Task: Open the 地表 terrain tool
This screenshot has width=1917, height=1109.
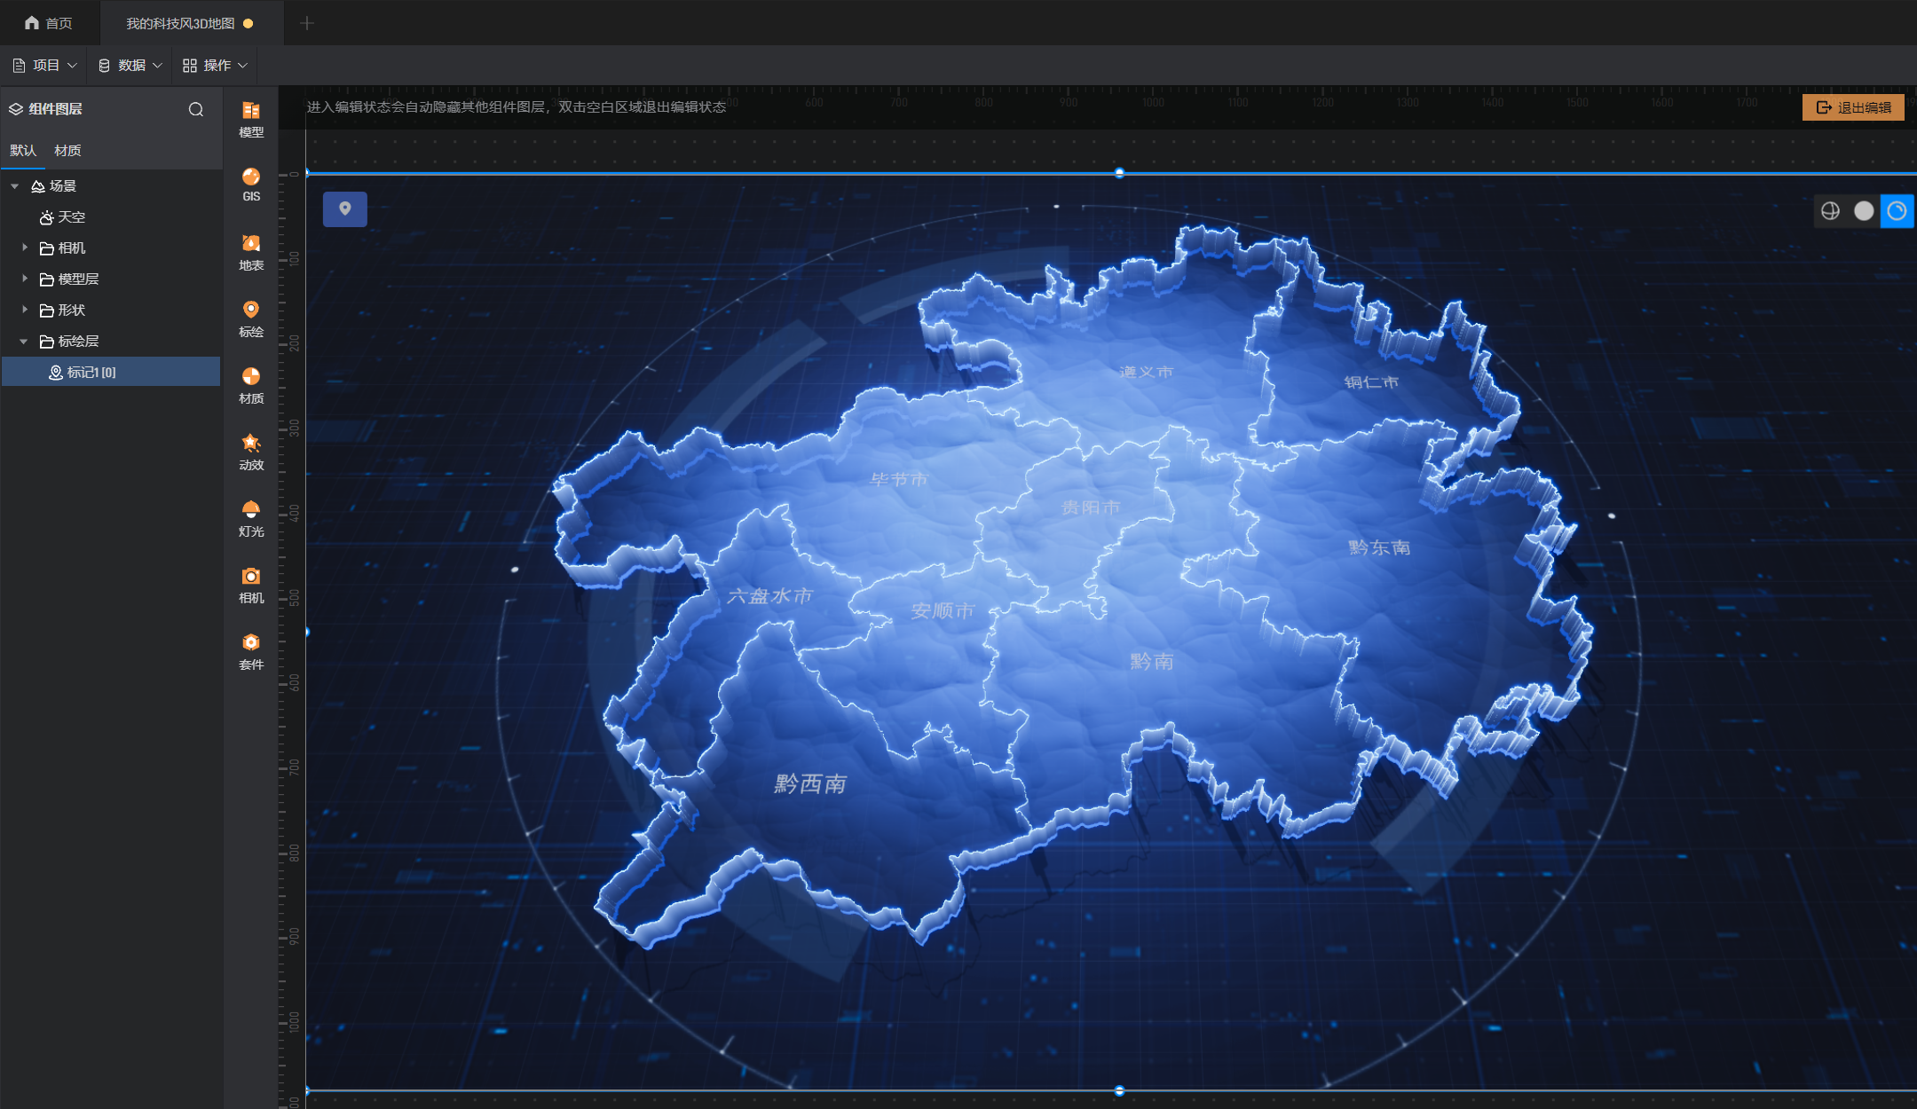Action: click(251, 251)
